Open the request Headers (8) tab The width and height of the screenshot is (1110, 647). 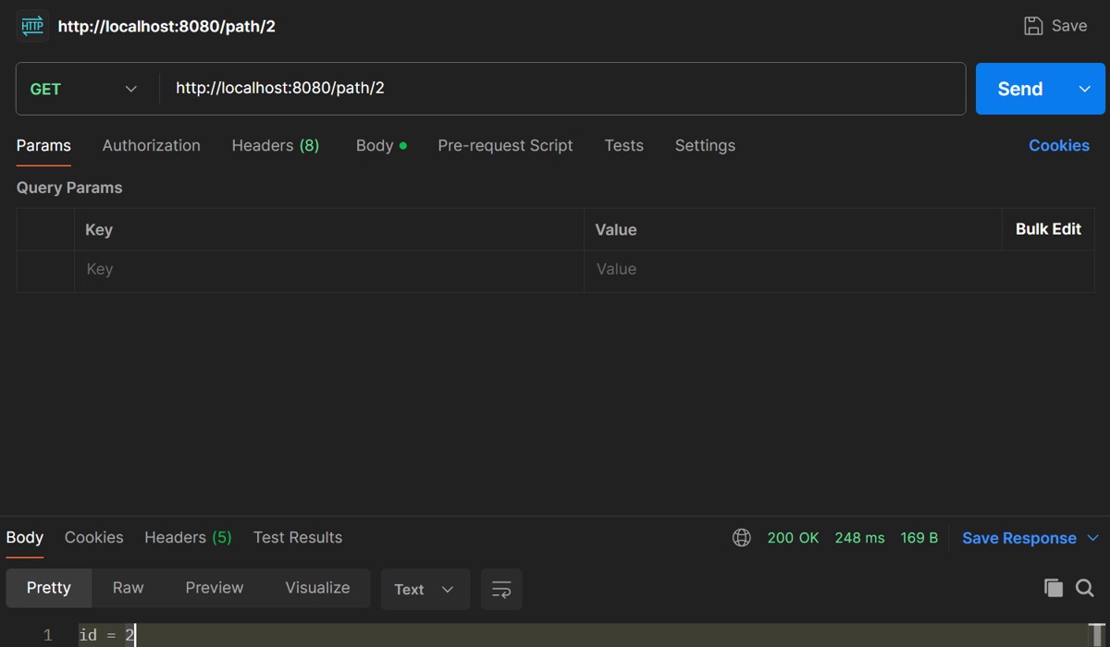(275, 145)
